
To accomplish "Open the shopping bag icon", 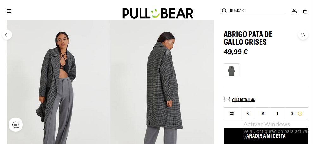I will [x=305, y=11].
